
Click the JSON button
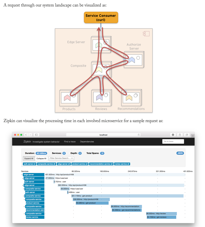point(180,153)
